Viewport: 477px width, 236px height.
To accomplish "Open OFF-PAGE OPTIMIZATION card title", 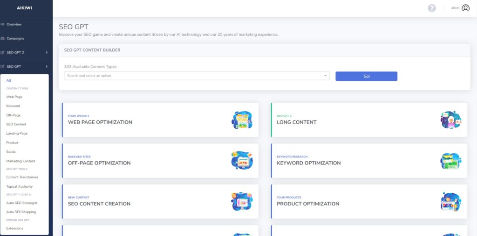I will 99,163.
